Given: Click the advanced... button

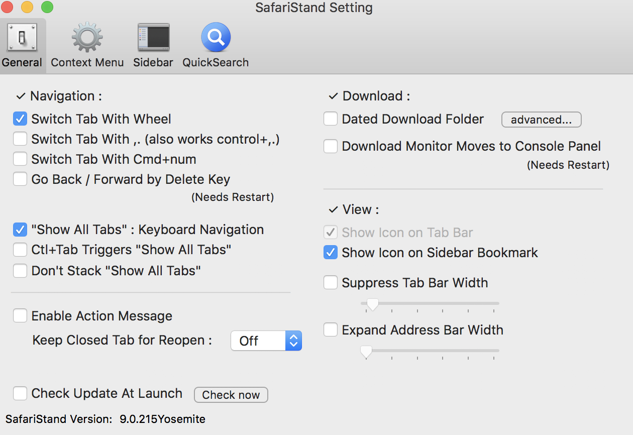Looking at the screenshot, I should tap(542, 120).
